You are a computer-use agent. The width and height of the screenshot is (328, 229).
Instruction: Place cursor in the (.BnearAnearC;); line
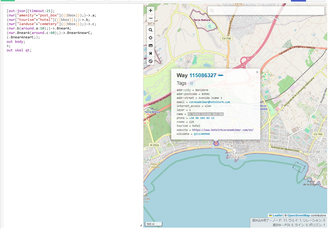click(23, 37)
